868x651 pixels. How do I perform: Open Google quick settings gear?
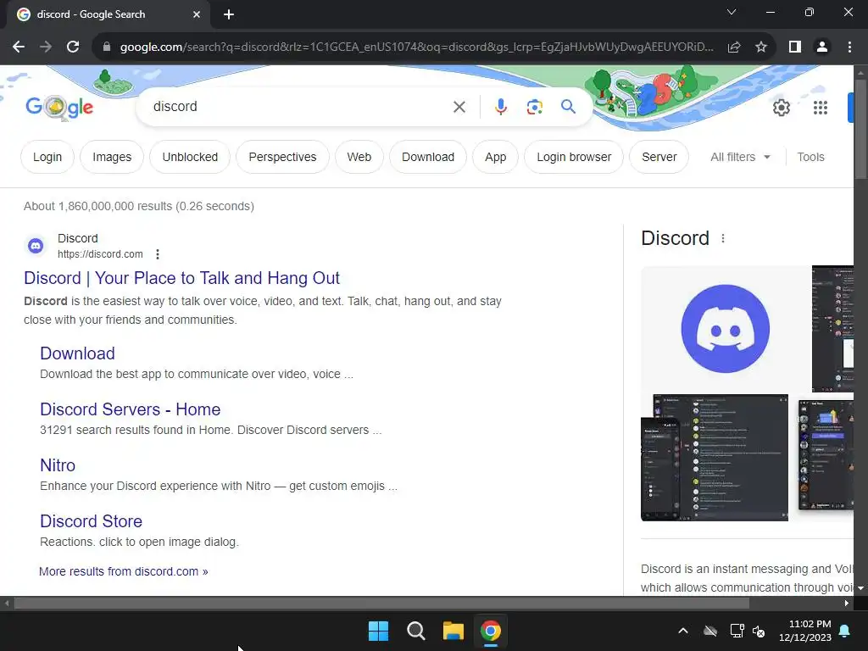[781, 108]
